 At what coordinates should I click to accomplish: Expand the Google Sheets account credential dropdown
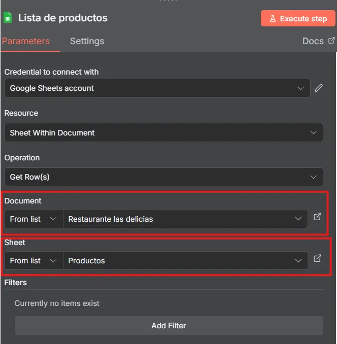click(157, 88)
